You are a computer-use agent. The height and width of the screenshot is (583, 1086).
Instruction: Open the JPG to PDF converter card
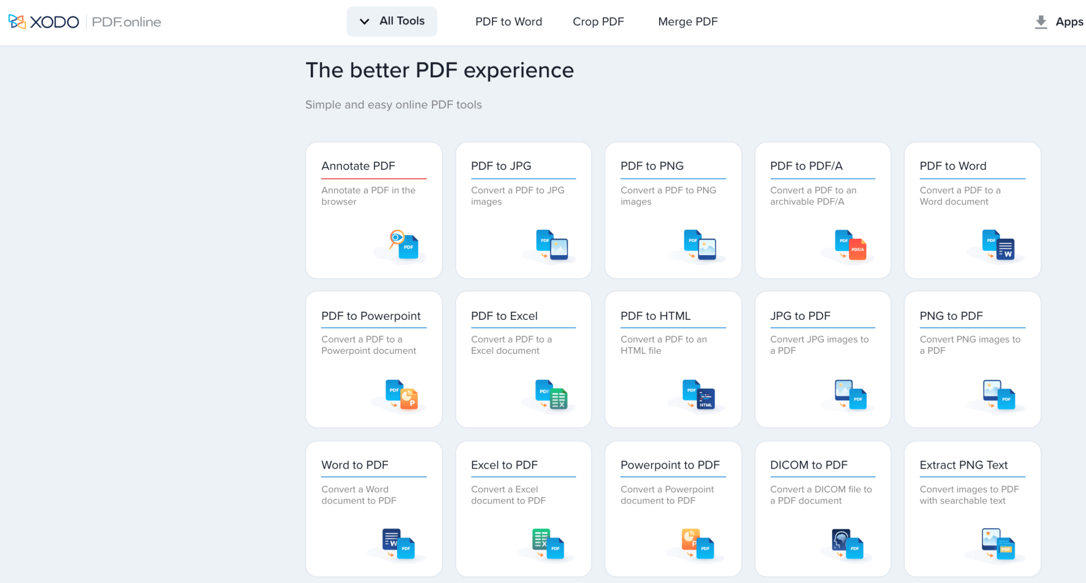(822, 360)
